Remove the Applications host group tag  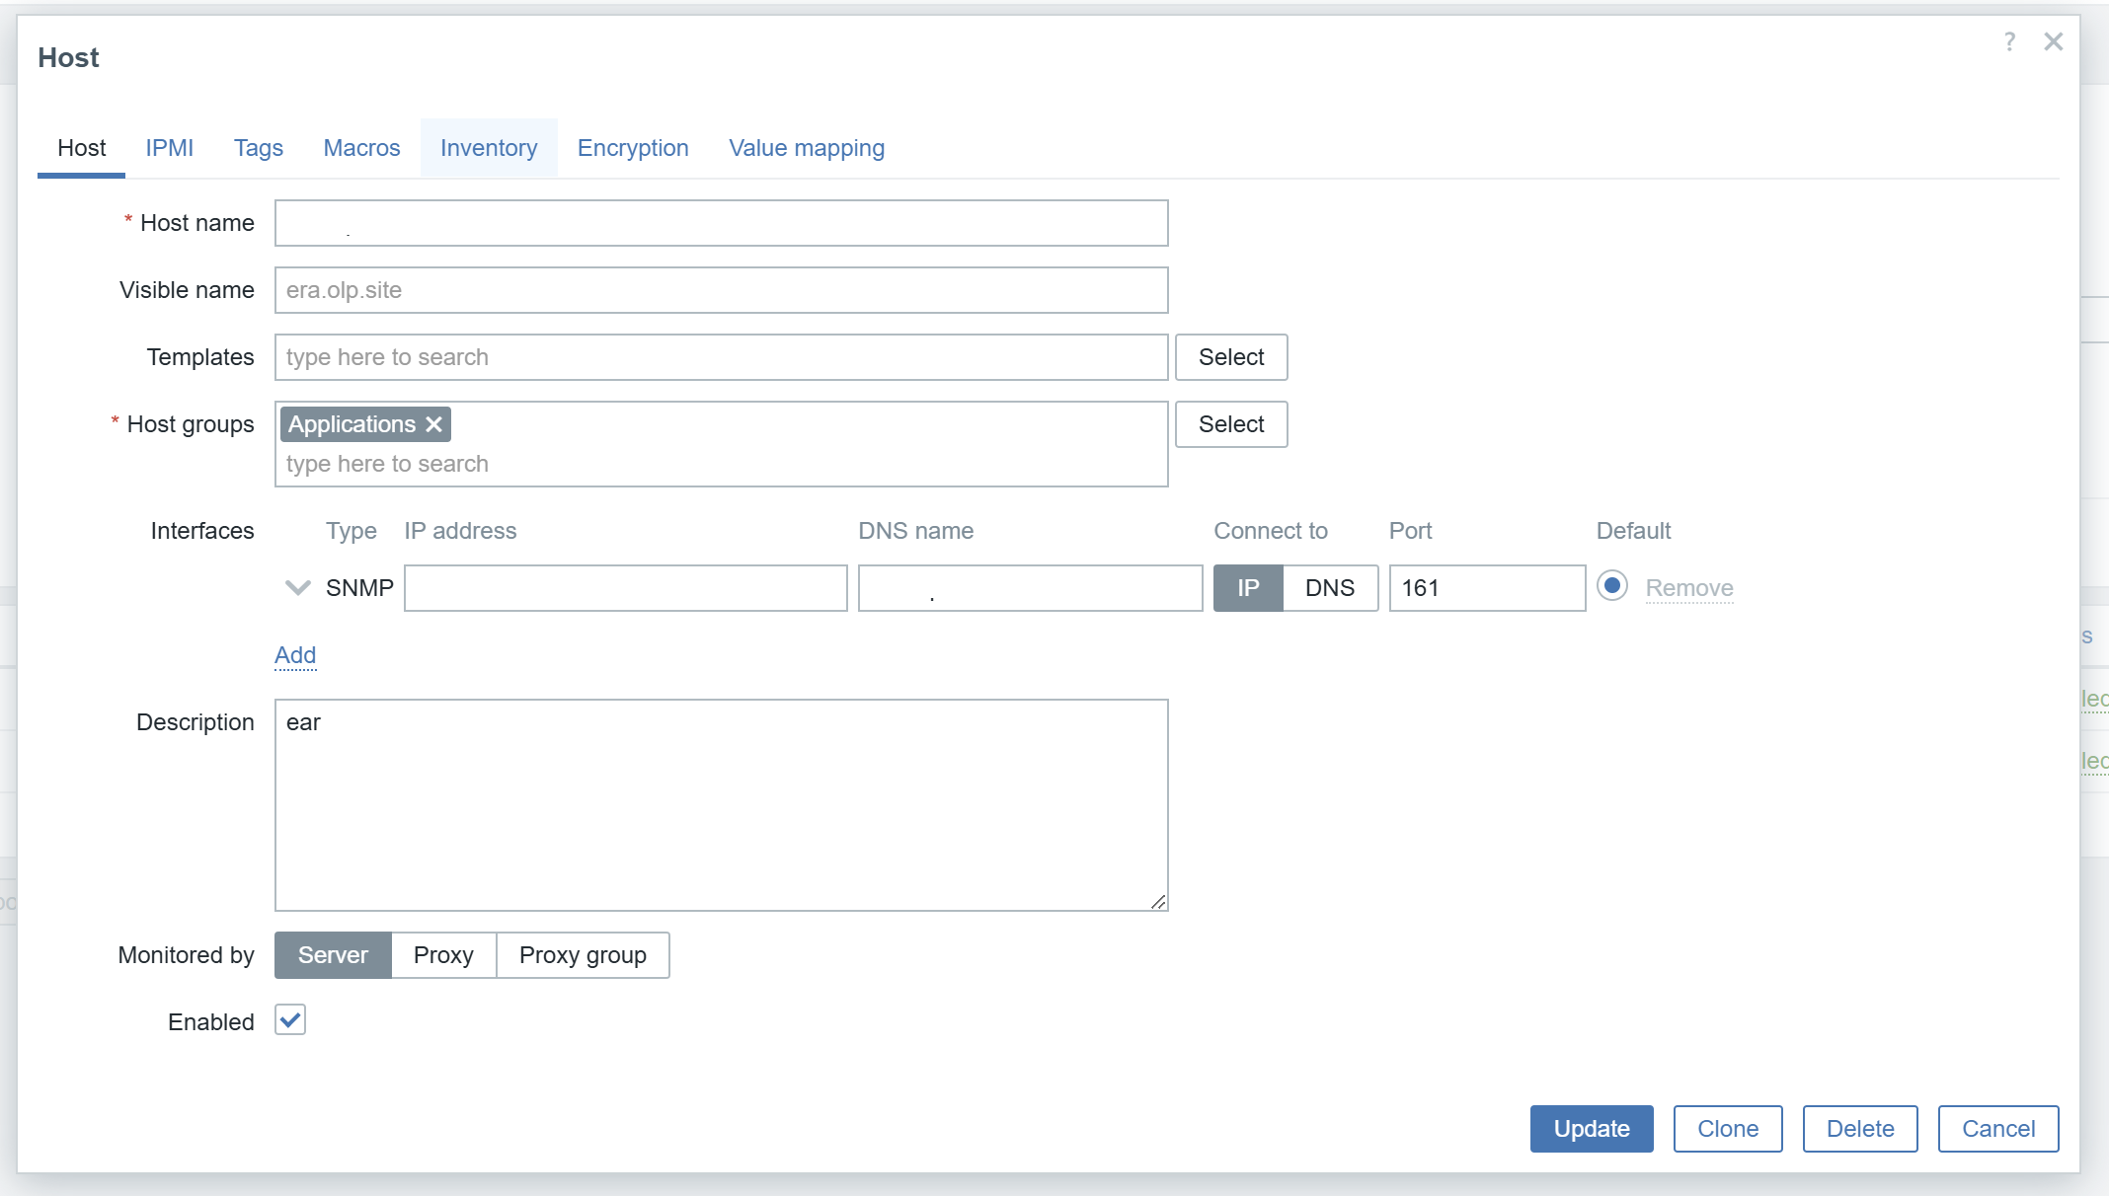(433, 424)
